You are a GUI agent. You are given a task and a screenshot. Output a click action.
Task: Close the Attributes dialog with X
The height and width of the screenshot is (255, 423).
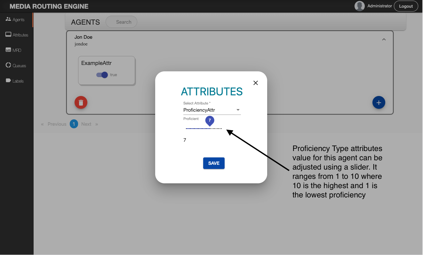pyautogui.click(x=256, y=83)
